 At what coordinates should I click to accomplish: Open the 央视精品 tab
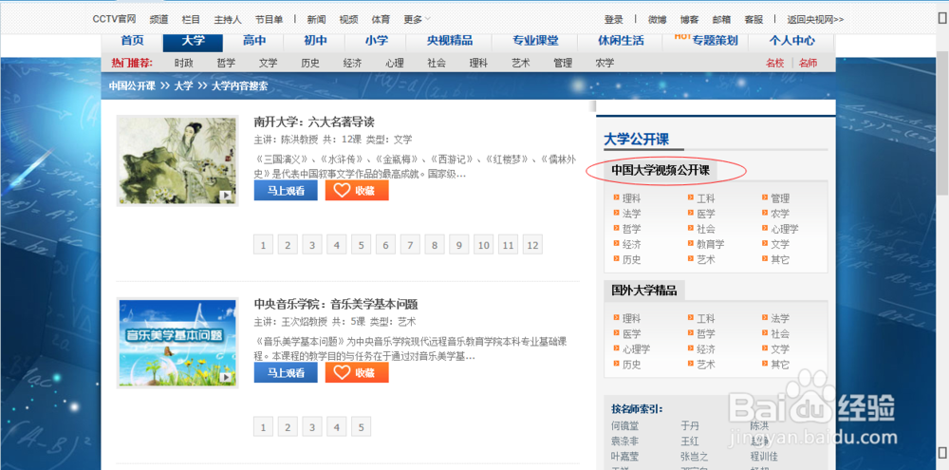click(450, 41)
